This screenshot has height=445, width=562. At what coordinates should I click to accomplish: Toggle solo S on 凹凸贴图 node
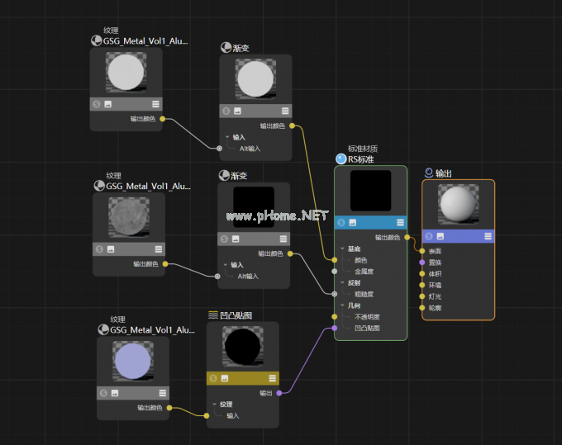(x=213, y=378)
